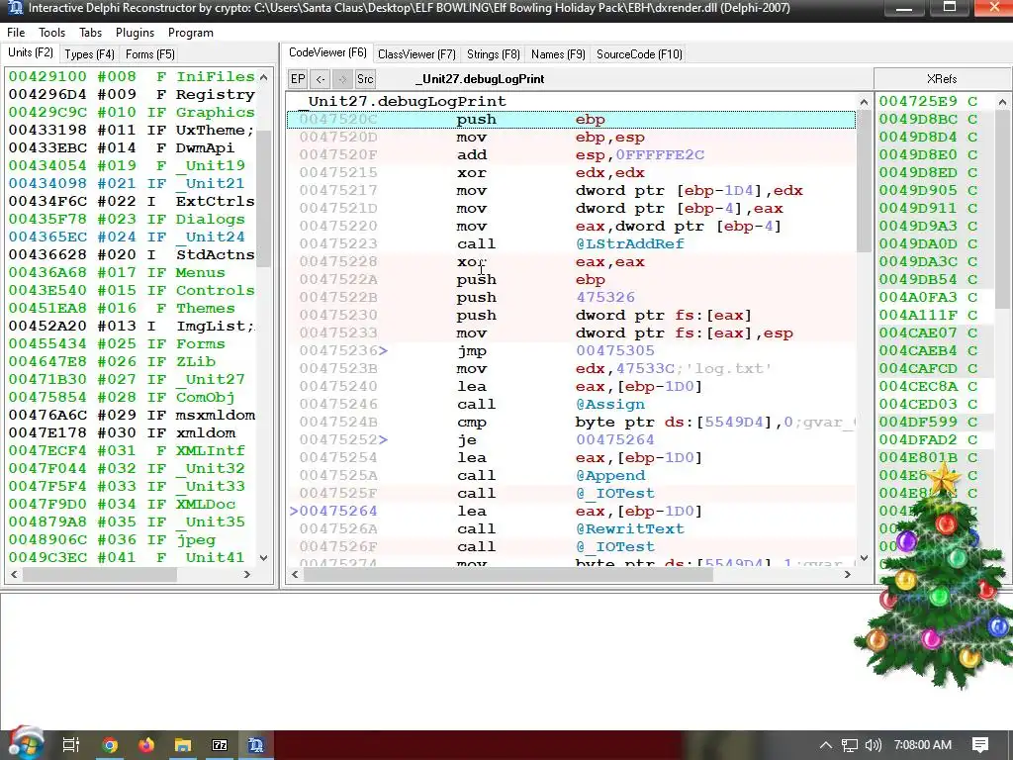The height and width of the screenshot is (760, 1013).
Task: Click the 'call @RewritText' code line
Action: [x=572, y=528]
